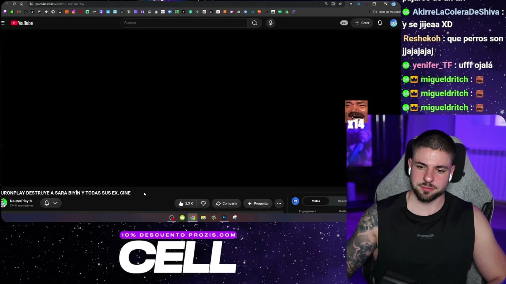506x284 pixels.
Task: Toggle the channel notification bell
Action: pyautogui.click(x=47, y=203)
